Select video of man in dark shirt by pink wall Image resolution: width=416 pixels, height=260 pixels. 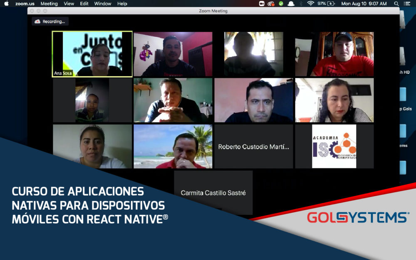[254, 100]
